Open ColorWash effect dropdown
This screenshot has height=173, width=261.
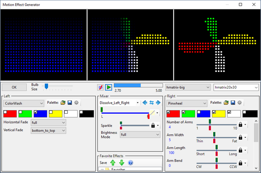coord(24,103)
